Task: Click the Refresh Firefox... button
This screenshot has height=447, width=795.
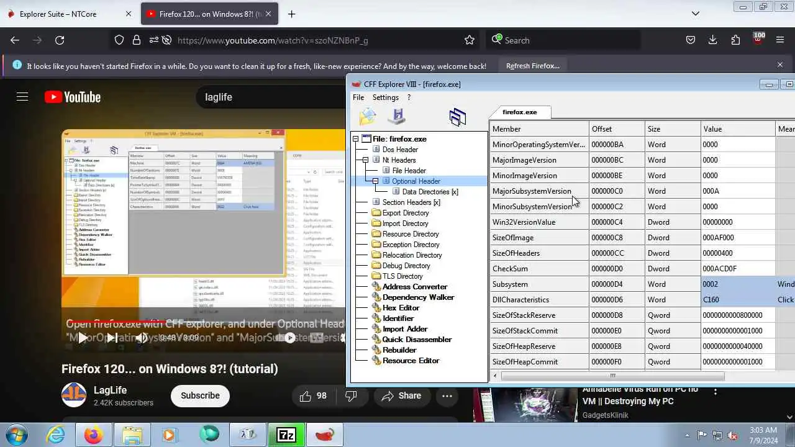Action: 533,66
